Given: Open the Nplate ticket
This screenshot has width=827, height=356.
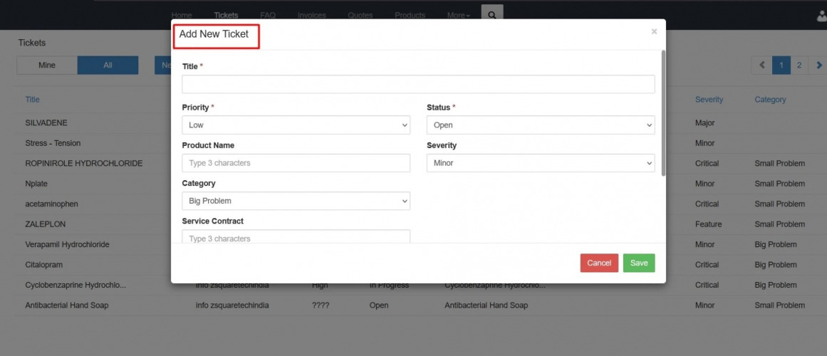Looking at the screenshot, I should pyautogui.click(x=36, y=184).
